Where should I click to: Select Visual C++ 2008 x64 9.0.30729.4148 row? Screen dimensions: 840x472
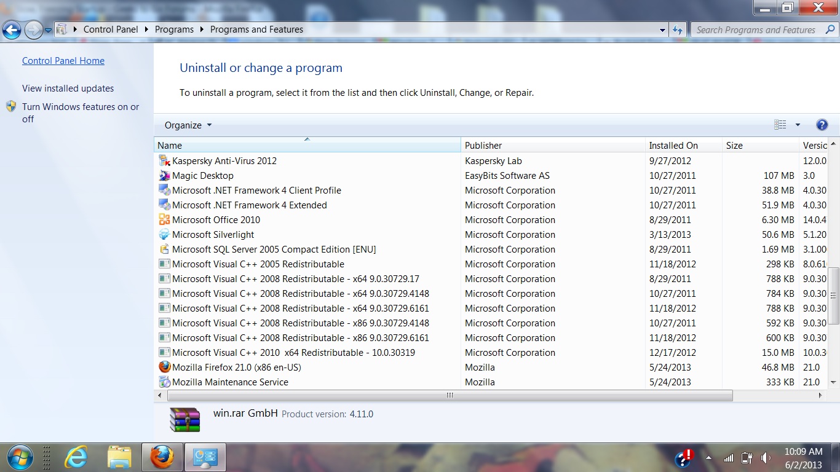(491, 294)
